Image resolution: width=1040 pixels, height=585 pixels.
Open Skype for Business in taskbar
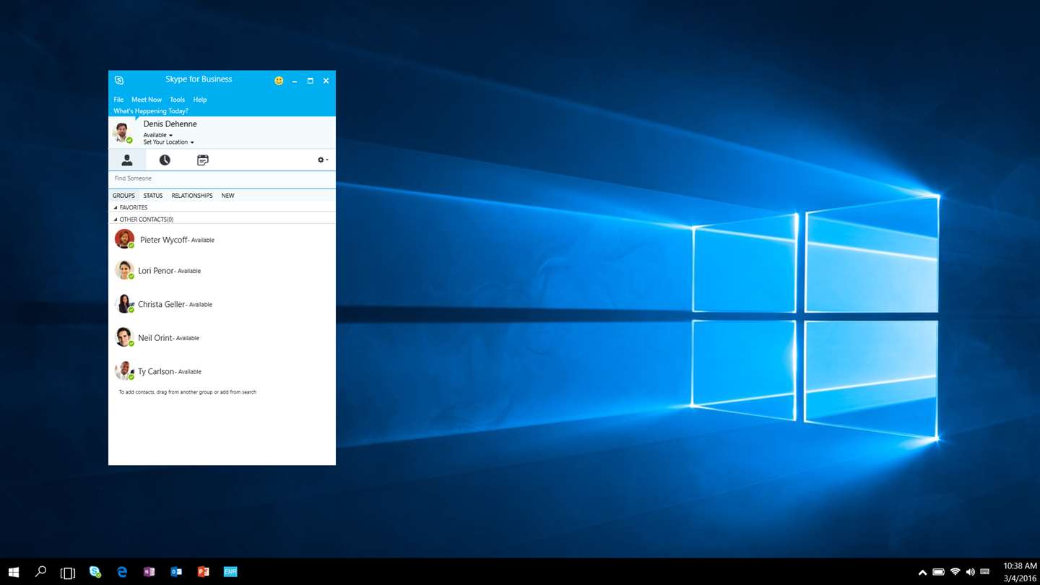pos(95,571)
